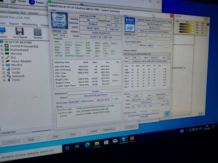Open Microsoft Store from the taskbar

coord(106,142)
